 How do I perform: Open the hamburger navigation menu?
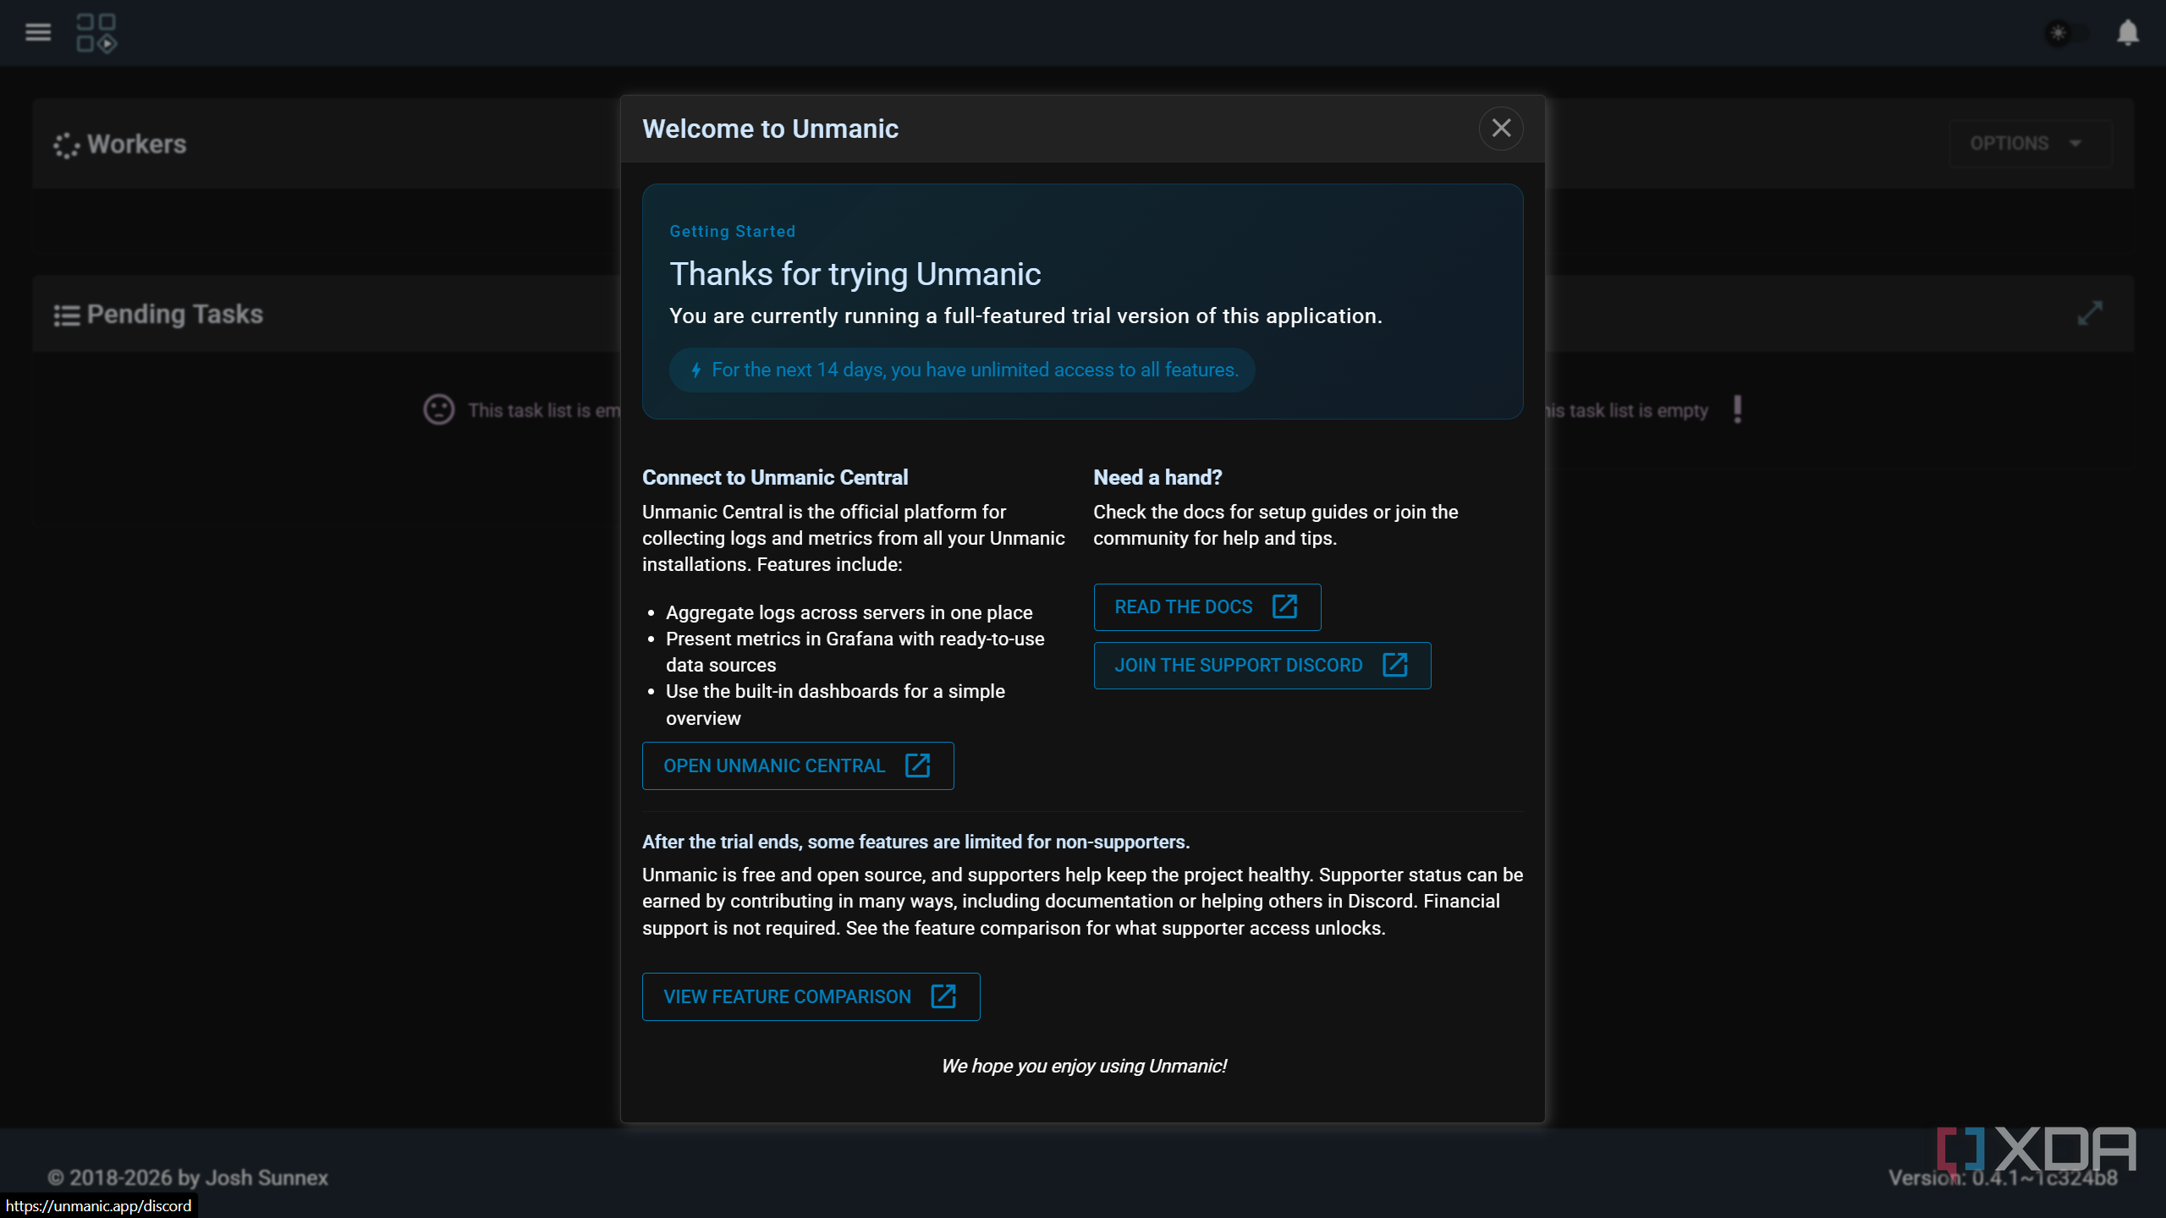tap(38, 32)
